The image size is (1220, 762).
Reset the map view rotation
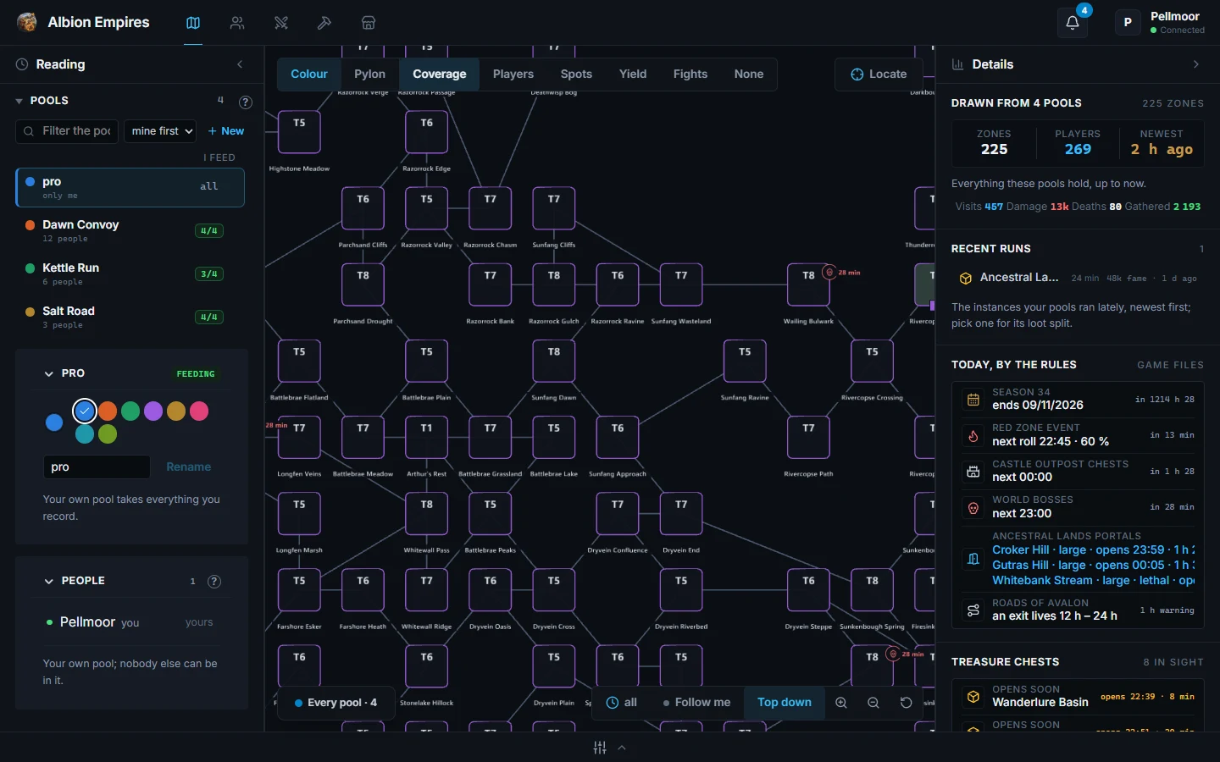click(x=906, y=703)
